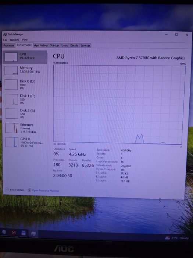Switch to the Processes tab
Image resolution: width=193 pixels, height=258 pixels.
tap(9, 46)
